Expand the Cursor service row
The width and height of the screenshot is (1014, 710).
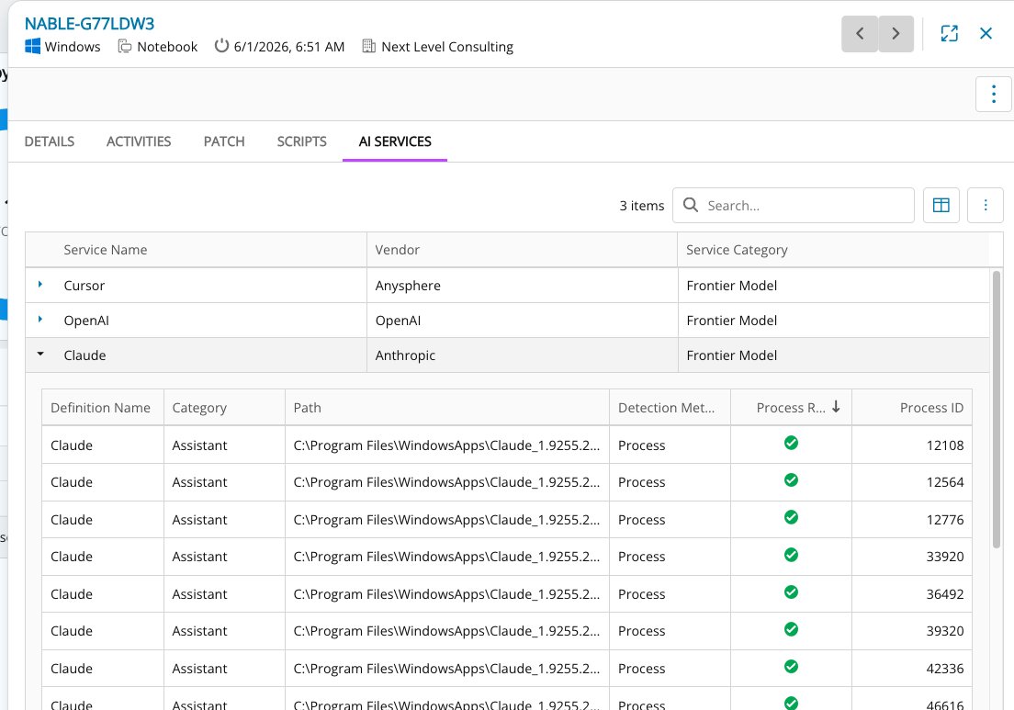(40, 285)
